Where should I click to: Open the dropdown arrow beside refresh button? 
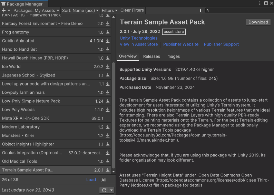pos(111,190)
